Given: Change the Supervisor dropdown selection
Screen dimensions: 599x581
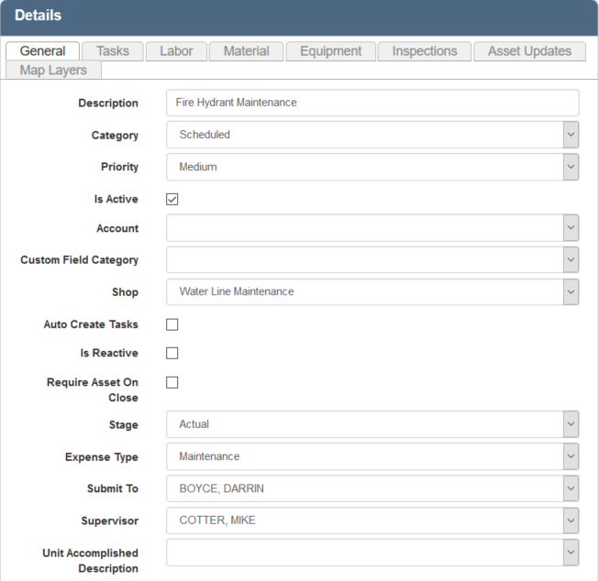Looking at the screenshot, I should [571, 521].
